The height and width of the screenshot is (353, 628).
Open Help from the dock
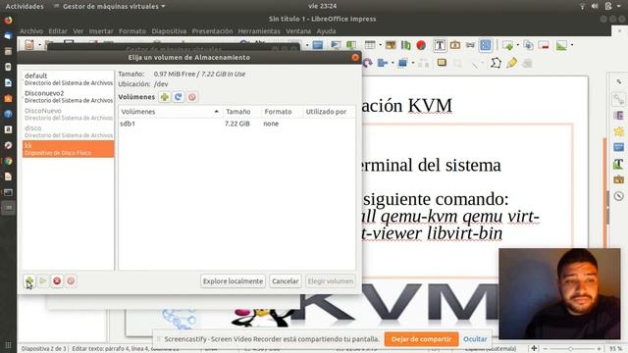pyautogui.click(x=8, y=114)
